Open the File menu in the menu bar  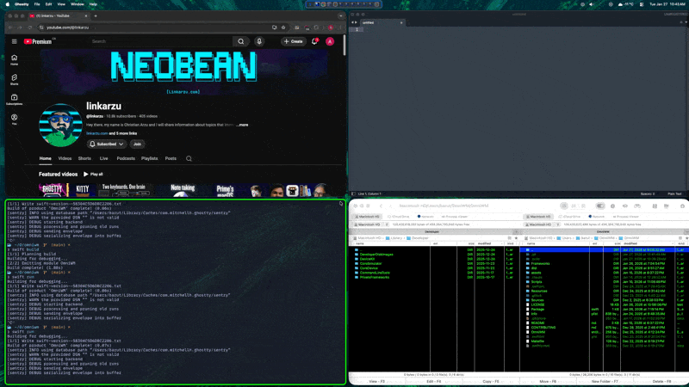click(37, 4)
